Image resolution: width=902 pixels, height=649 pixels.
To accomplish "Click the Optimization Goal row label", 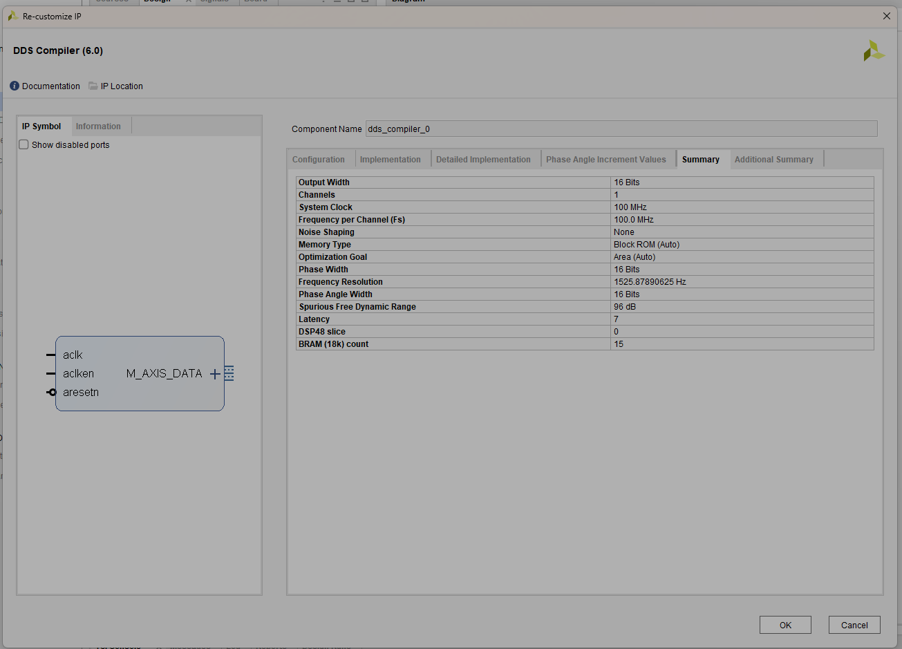I will click(x=332, y=257).
